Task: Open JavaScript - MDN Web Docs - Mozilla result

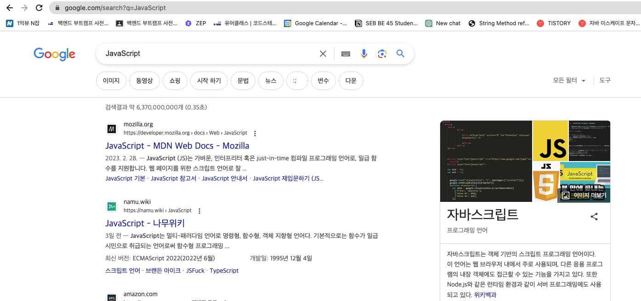Action: point(177,146)
